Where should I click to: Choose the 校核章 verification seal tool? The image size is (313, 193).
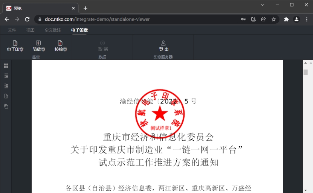click(61, 46)
